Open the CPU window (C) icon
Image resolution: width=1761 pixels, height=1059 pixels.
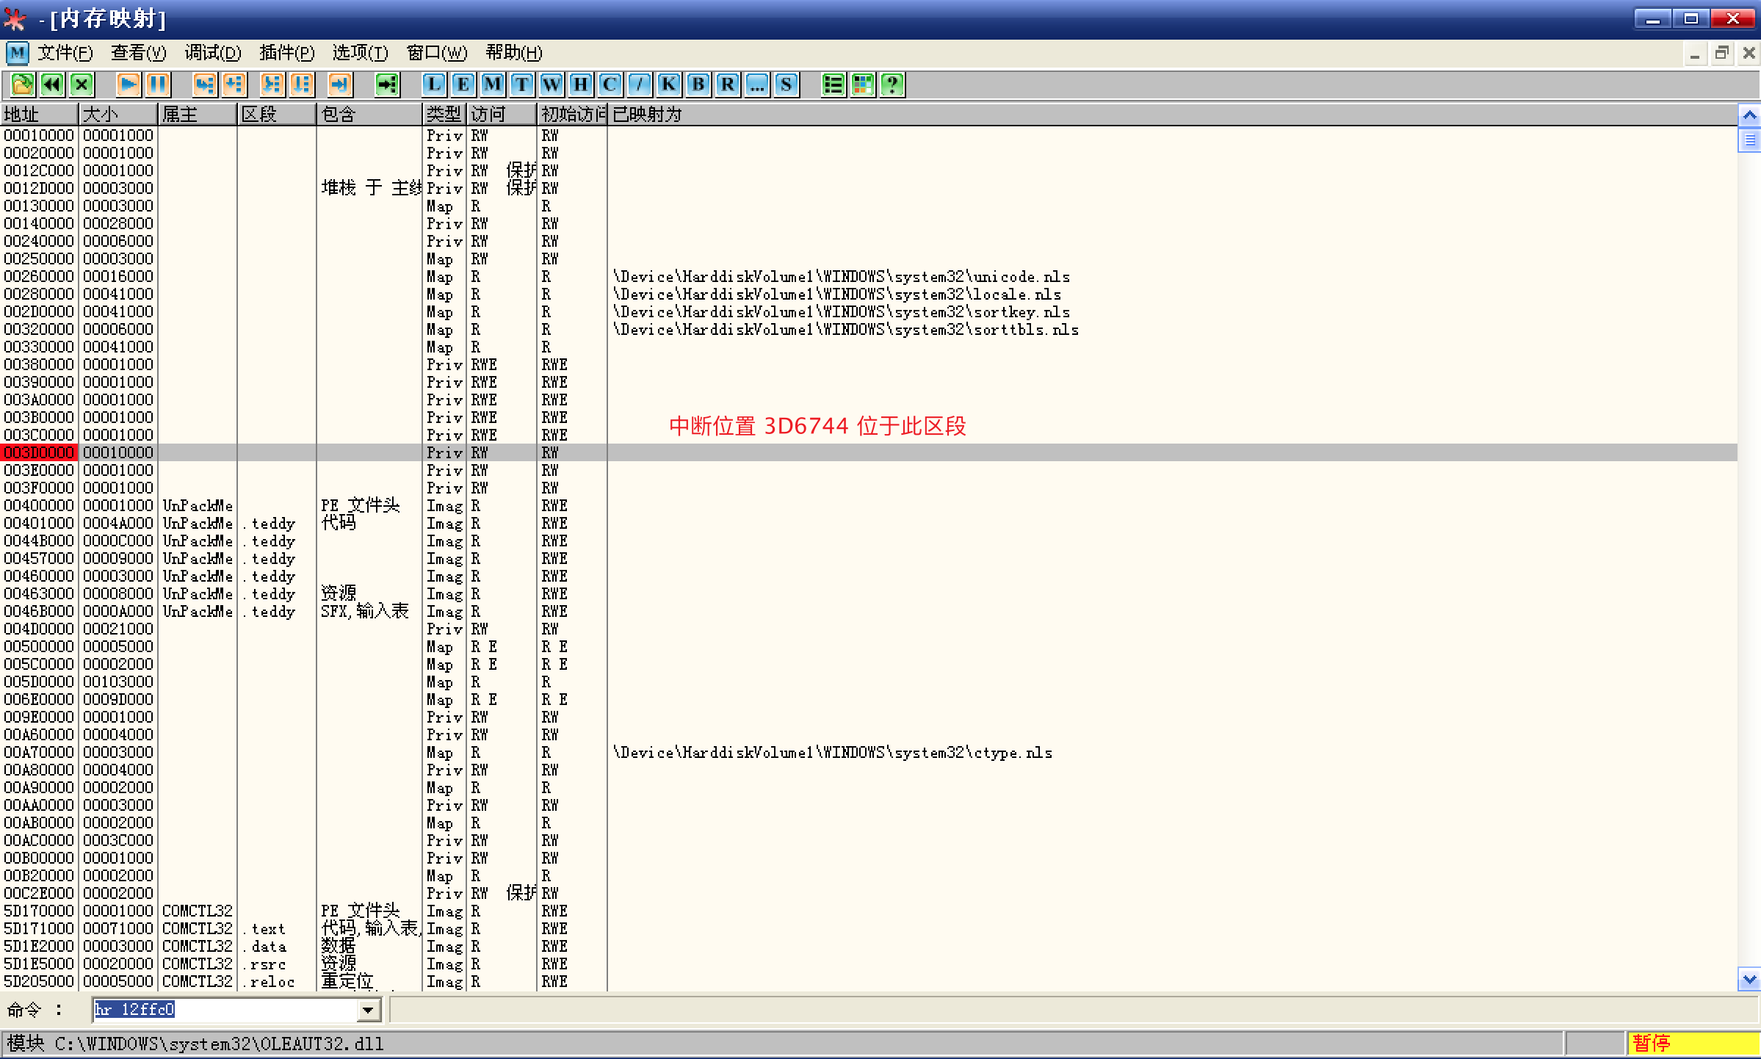point(610,84)
